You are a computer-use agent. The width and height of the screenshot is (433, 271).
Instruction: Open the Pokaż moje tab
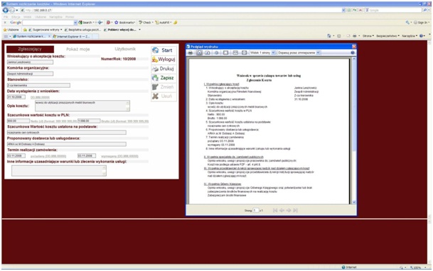click(78, 49)
